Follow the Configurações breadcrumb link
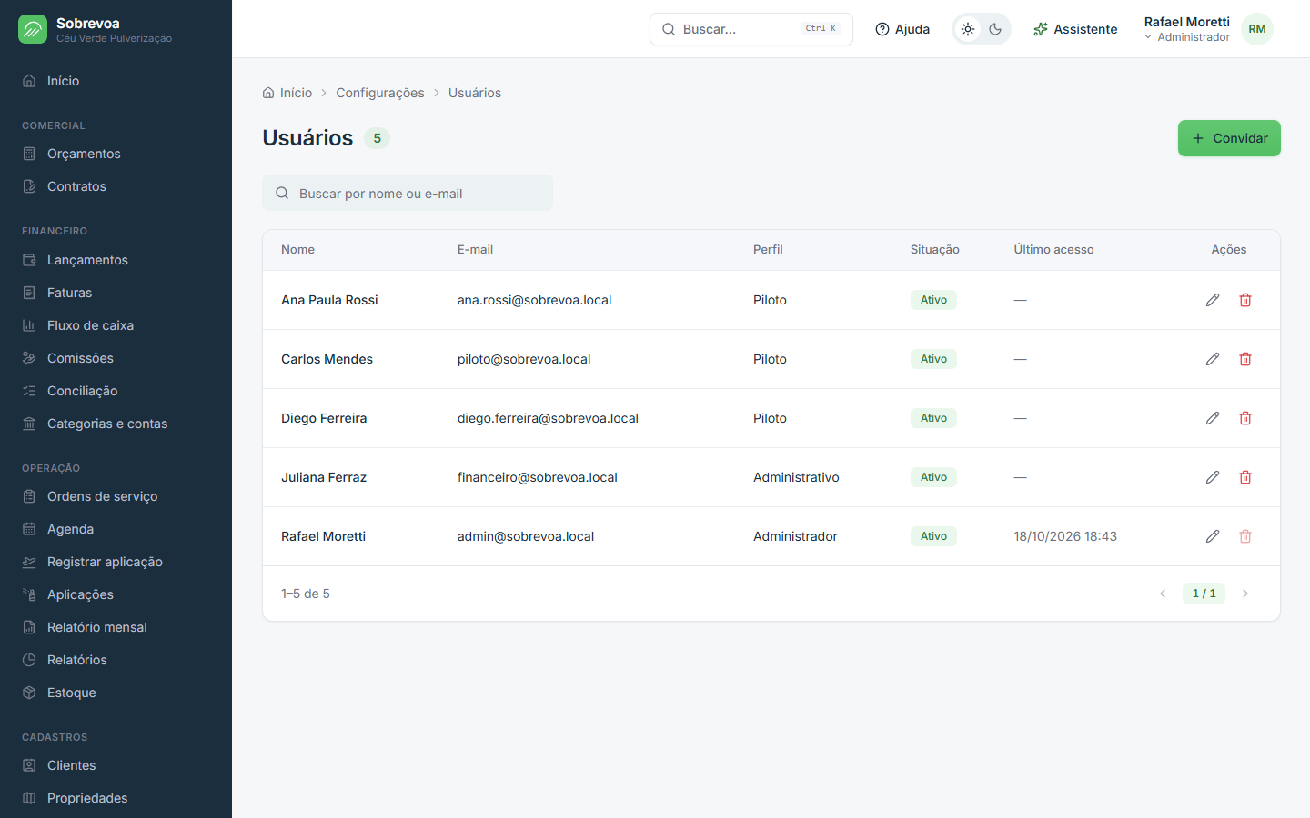The height and width of the screenshot is (818, 1310). point(380,93)
